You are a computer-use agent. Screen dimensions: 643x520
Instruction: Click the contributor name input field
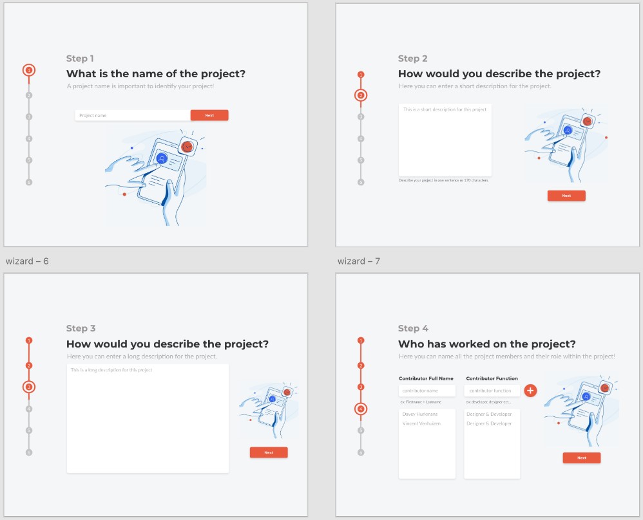point(427,390)
